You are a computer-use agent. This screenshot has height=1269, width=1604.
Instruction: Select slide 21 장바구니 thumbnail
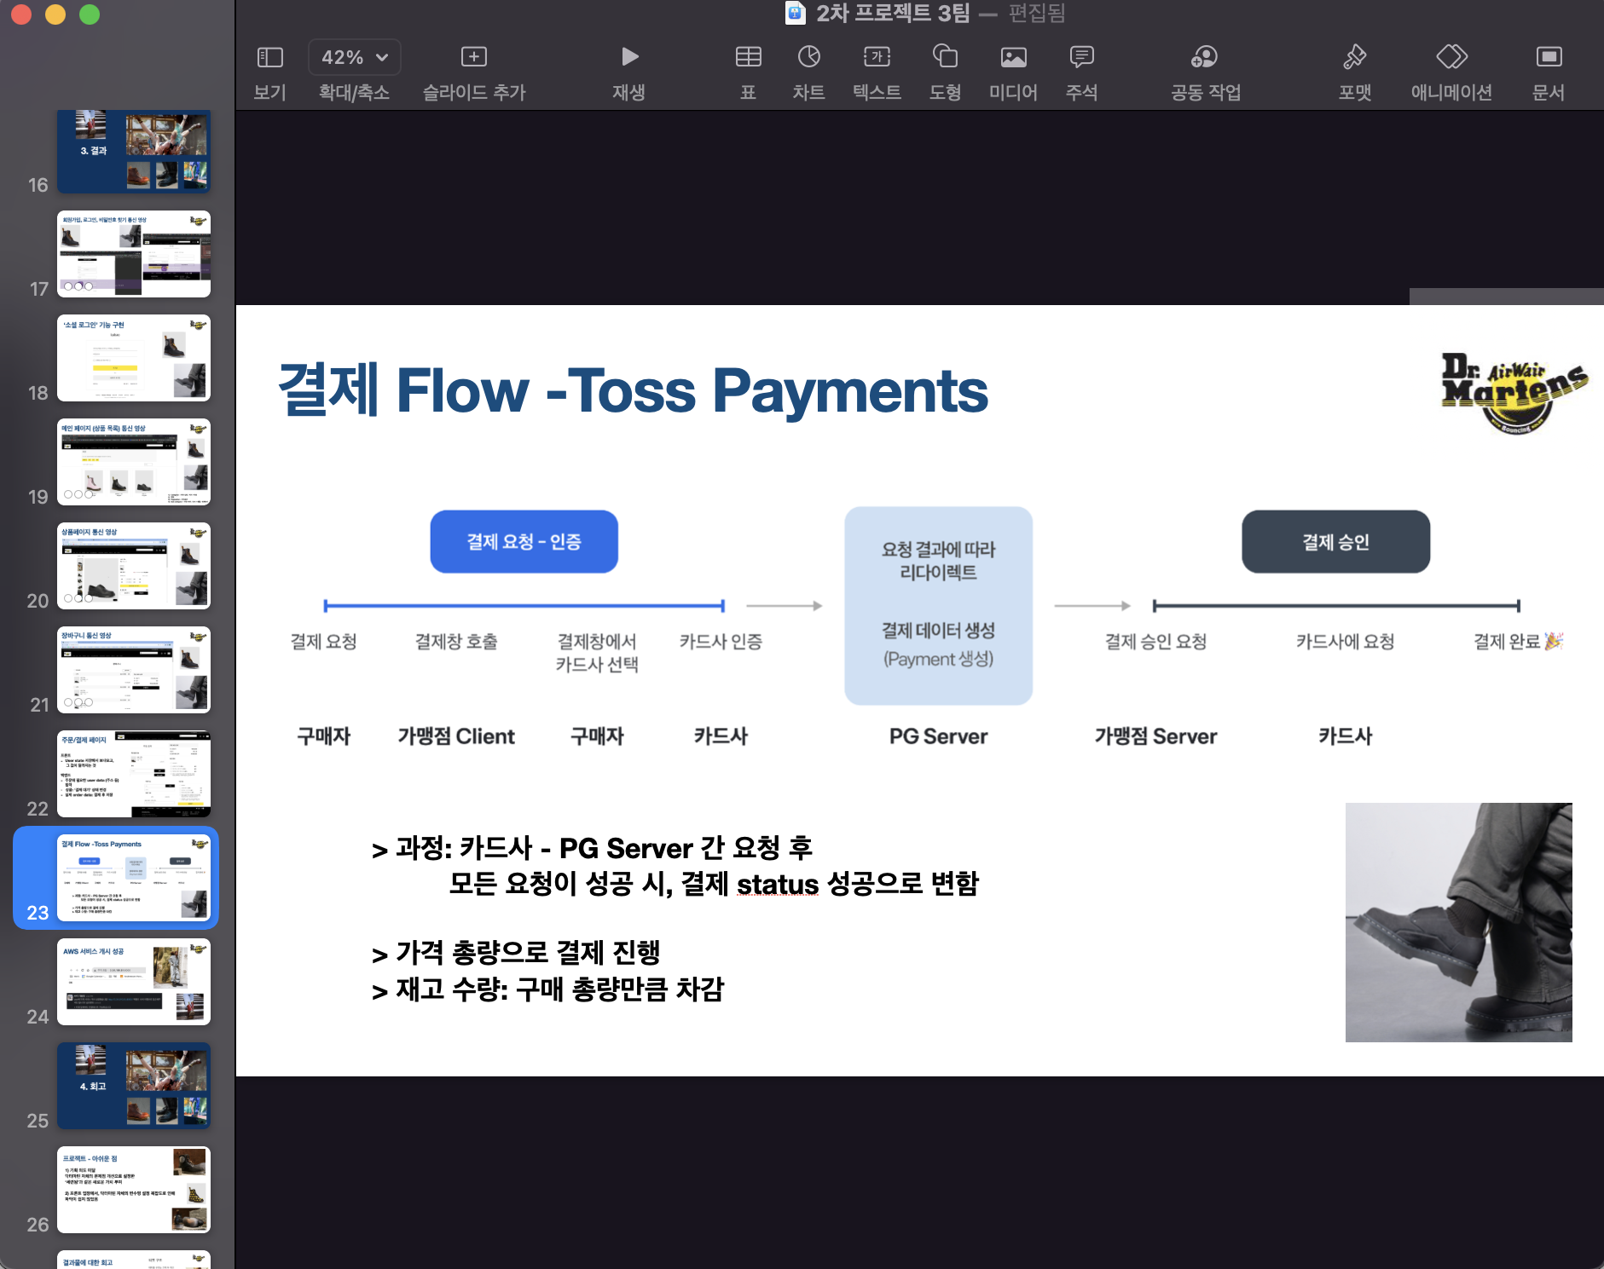(134, 670)
